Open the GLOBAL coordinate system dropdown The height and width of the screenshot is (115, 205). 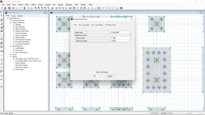[192, 113]
